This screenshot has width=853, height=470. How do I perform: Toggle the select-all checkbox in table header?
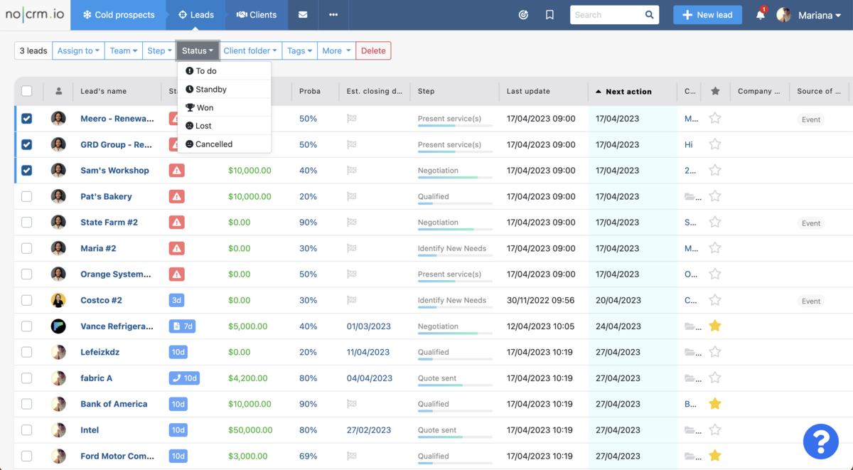(26, 91)
